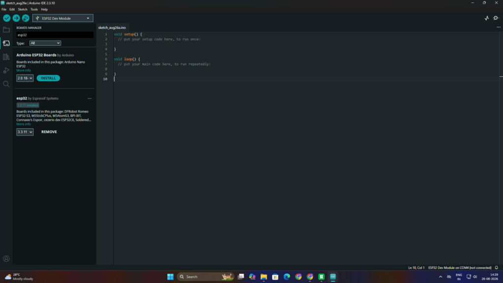Open the weather widget showing 28°C

click(x=19, y=277)
